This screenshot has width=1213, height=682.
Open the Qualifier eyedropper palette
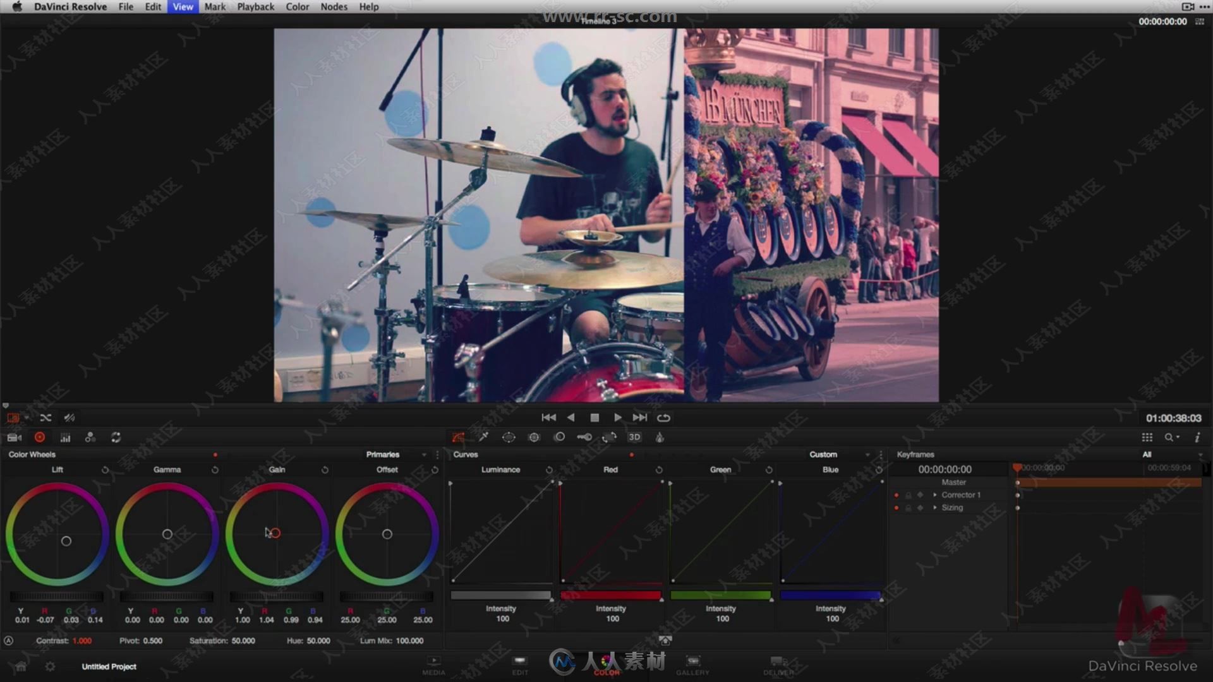[x=483, y=437]
